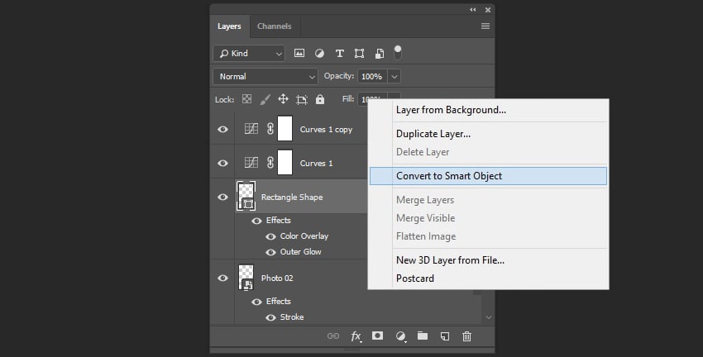Screen dimensions: 703x357
Task: Select the Photo 02 layer name
Action: tap(277, 278)
